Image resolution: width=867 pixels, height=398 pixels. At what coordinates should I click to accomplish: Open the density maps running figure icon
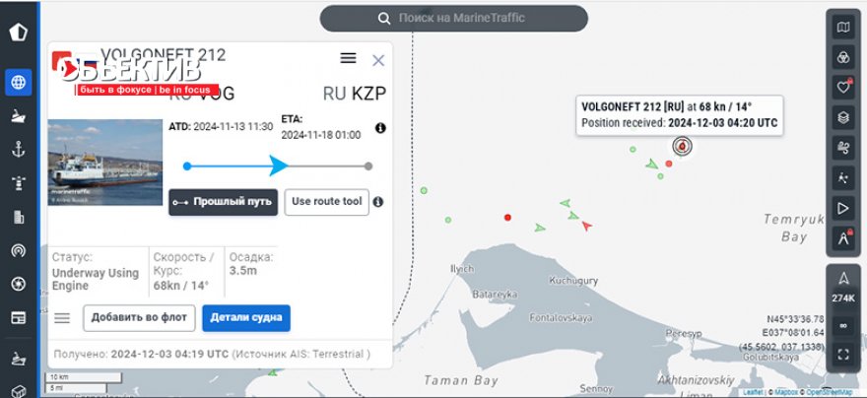tap(842, 177)
